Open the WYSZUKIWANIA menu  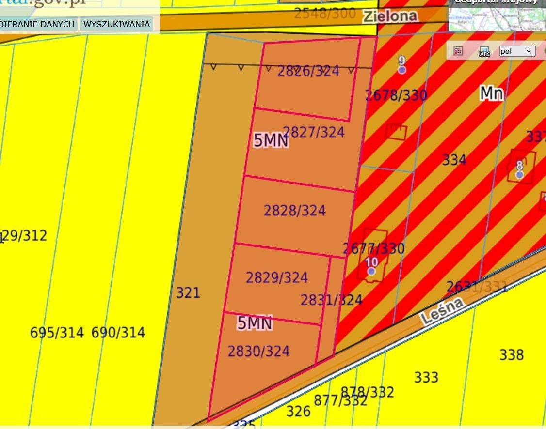click(116, 24)
